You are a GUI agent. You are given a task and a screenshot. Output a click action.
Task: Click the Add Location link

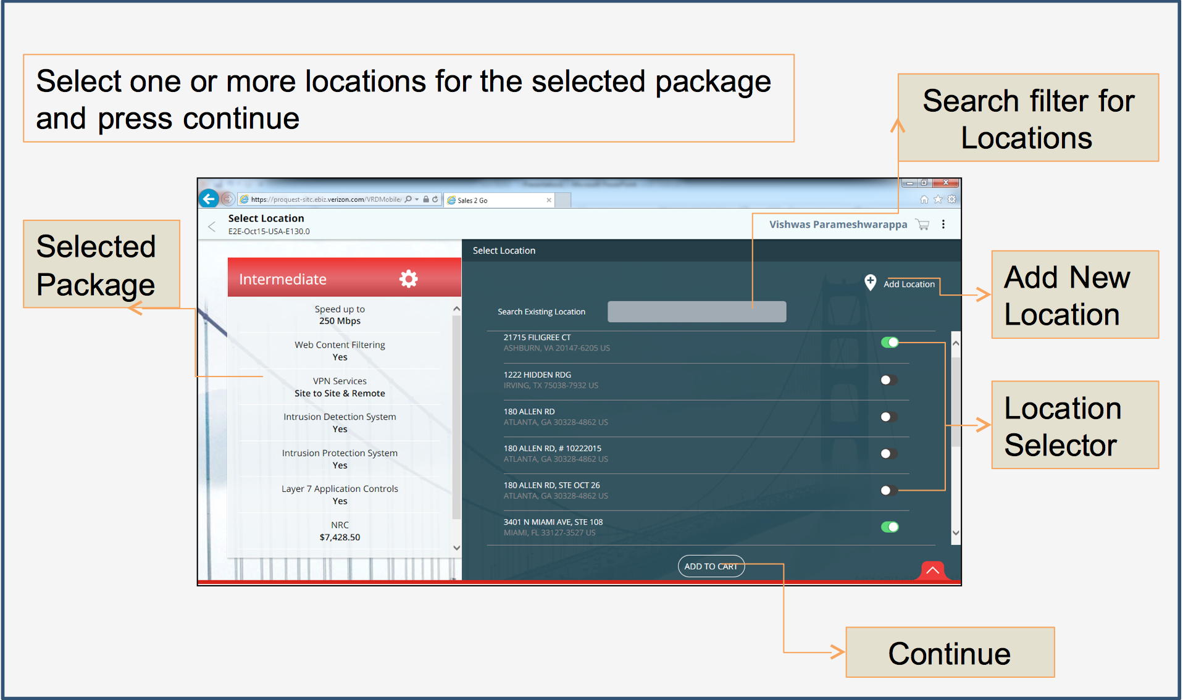pyautogui.click(x=909, y=285)
